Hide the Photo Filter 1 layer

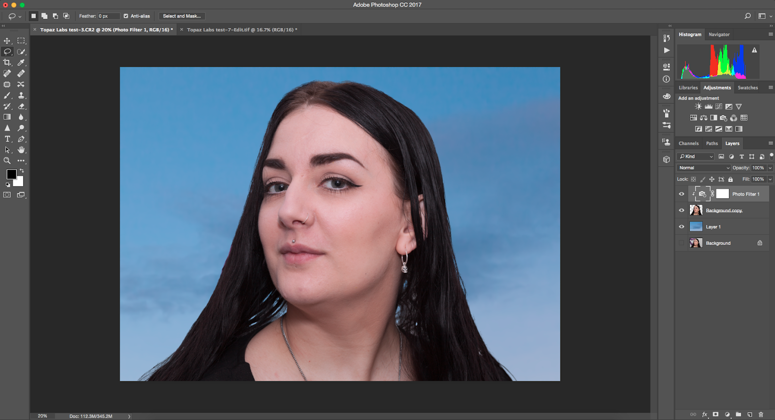point(682,194)
